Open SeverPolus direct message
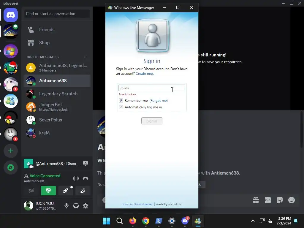The image size is (304, 228). coord(57,120)
